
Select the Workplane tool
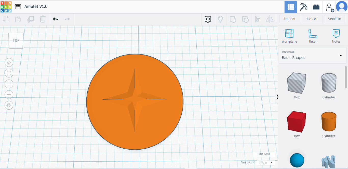pyautogui.click(x=289, y=36)
